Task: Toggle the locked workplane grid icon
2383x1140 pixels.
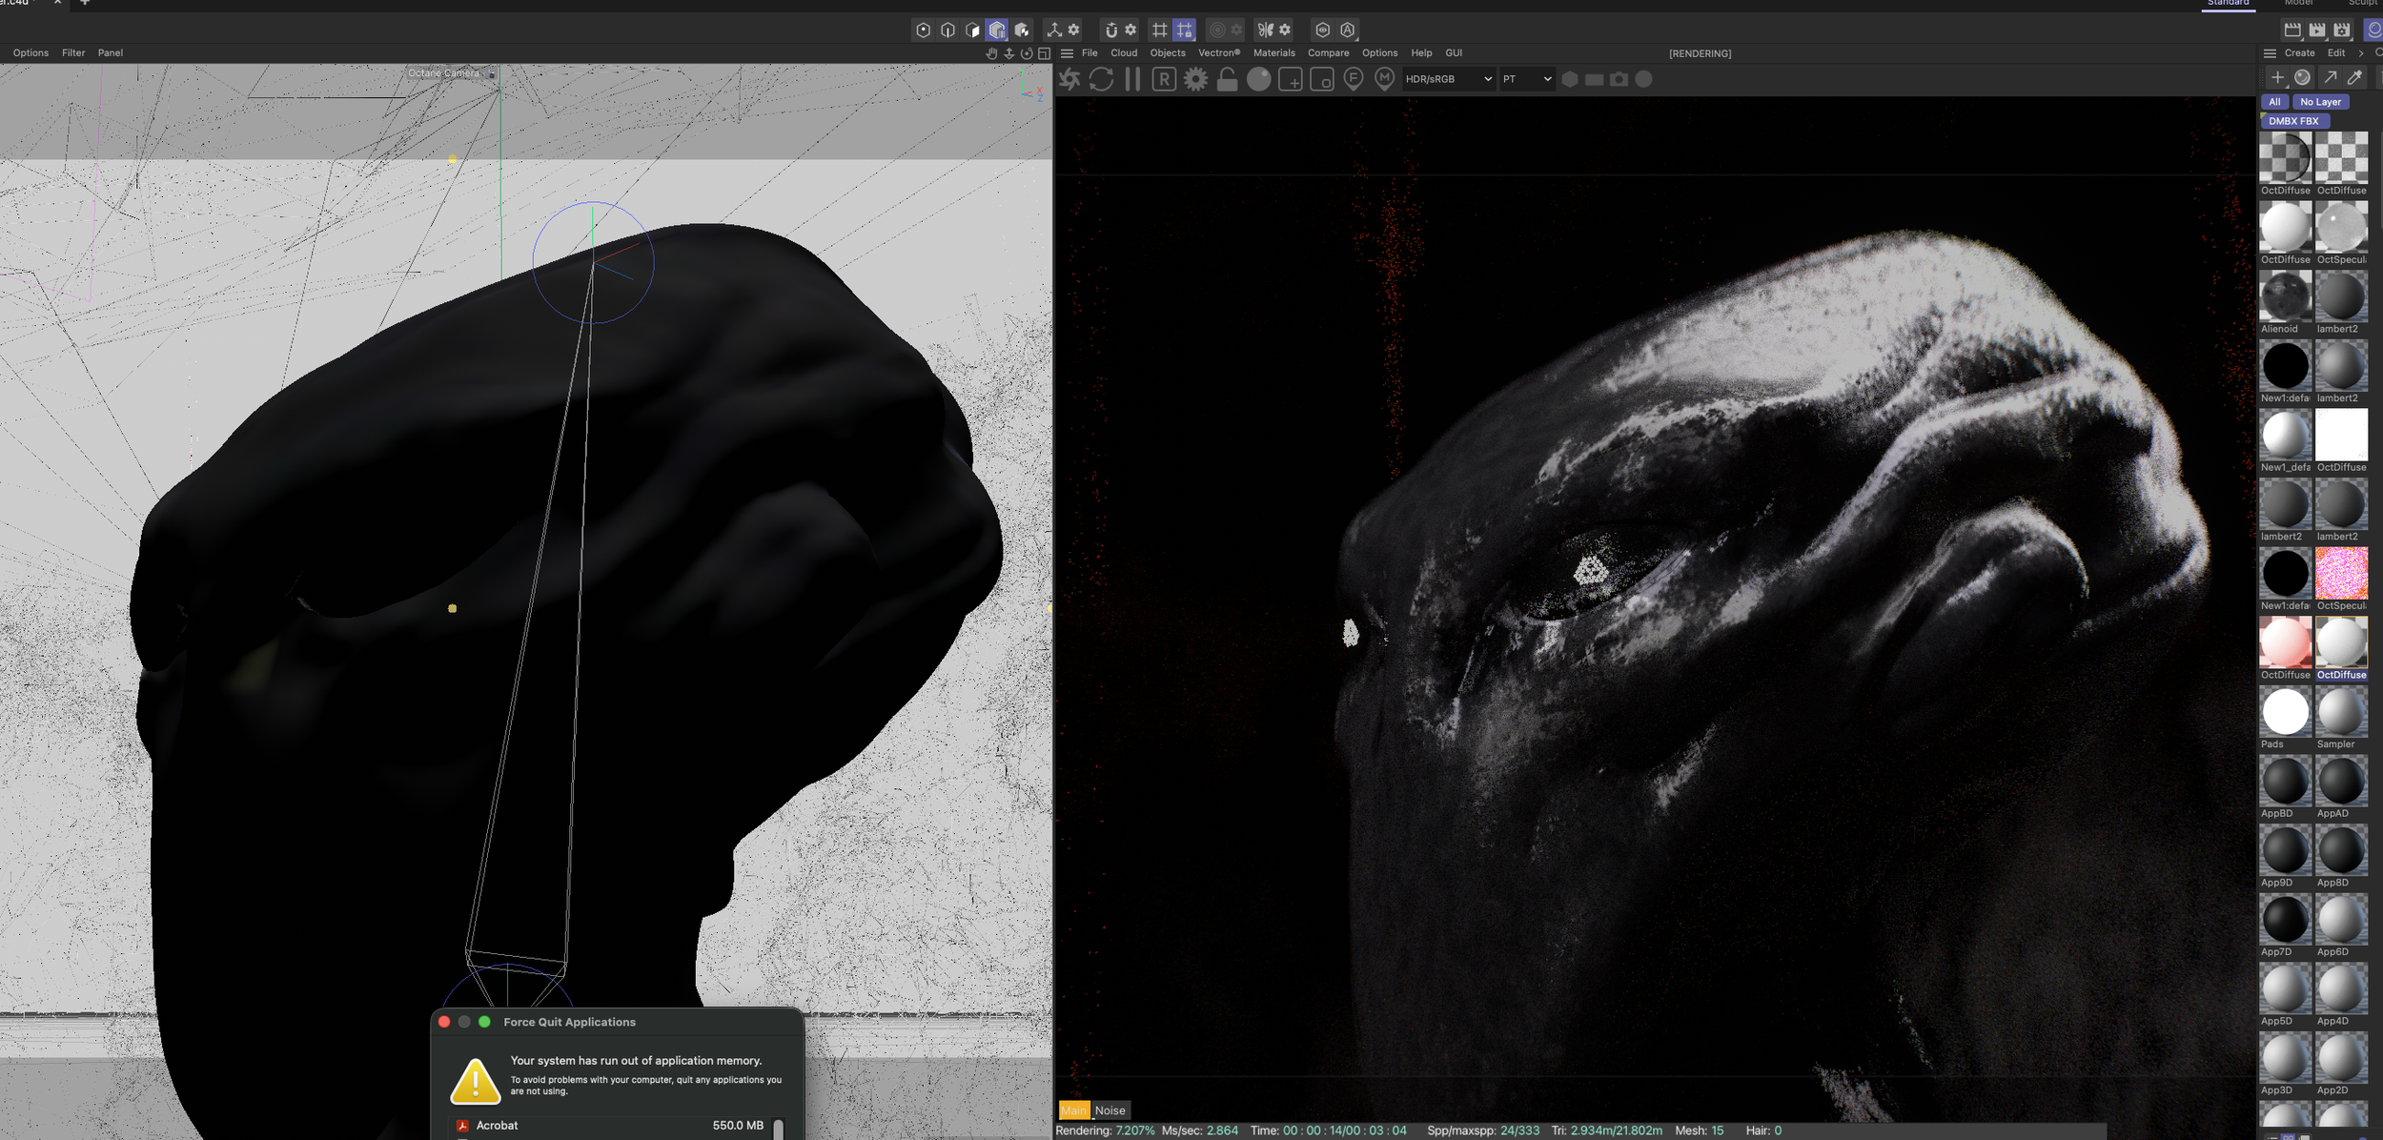Action: click(x=1184, y=30)
